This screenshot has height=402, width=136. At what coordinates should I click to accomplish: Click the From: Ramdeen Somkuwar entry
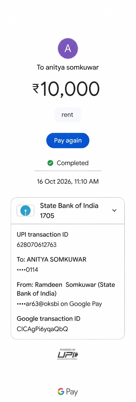tap(66, 289)
